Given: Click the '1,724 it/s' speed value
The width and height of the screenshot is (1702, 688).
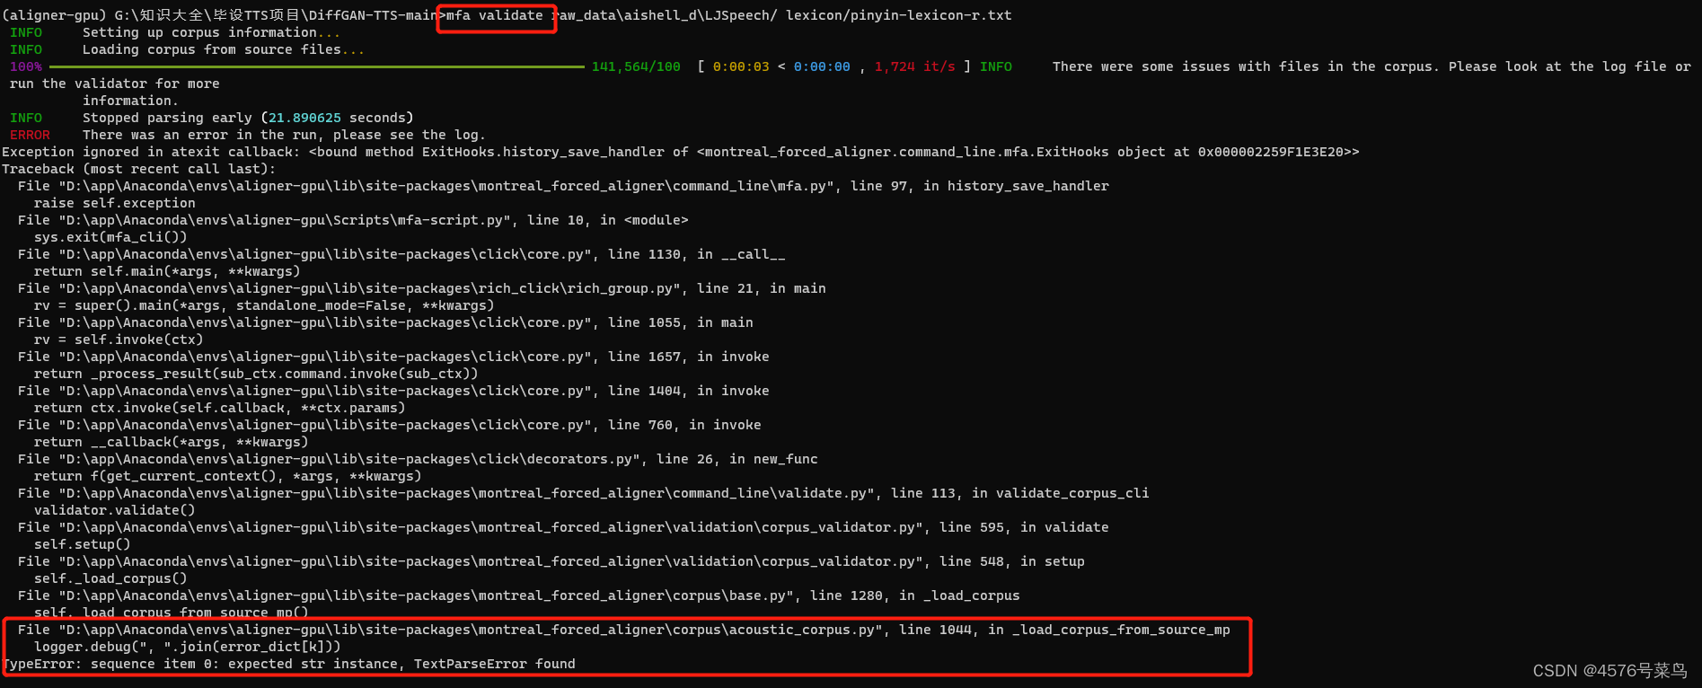Looking at the screenshot, I should (x=914, y=66).
